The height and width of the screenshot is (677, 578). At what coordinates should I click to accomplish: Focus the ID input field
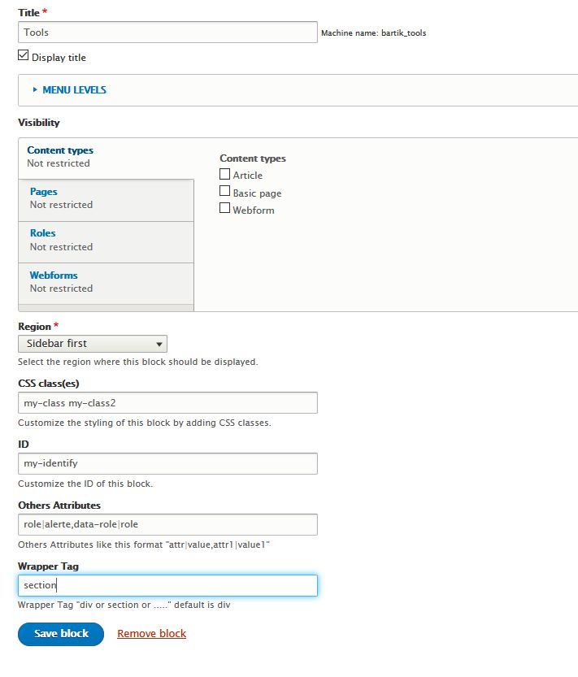[x=167, y=463]
